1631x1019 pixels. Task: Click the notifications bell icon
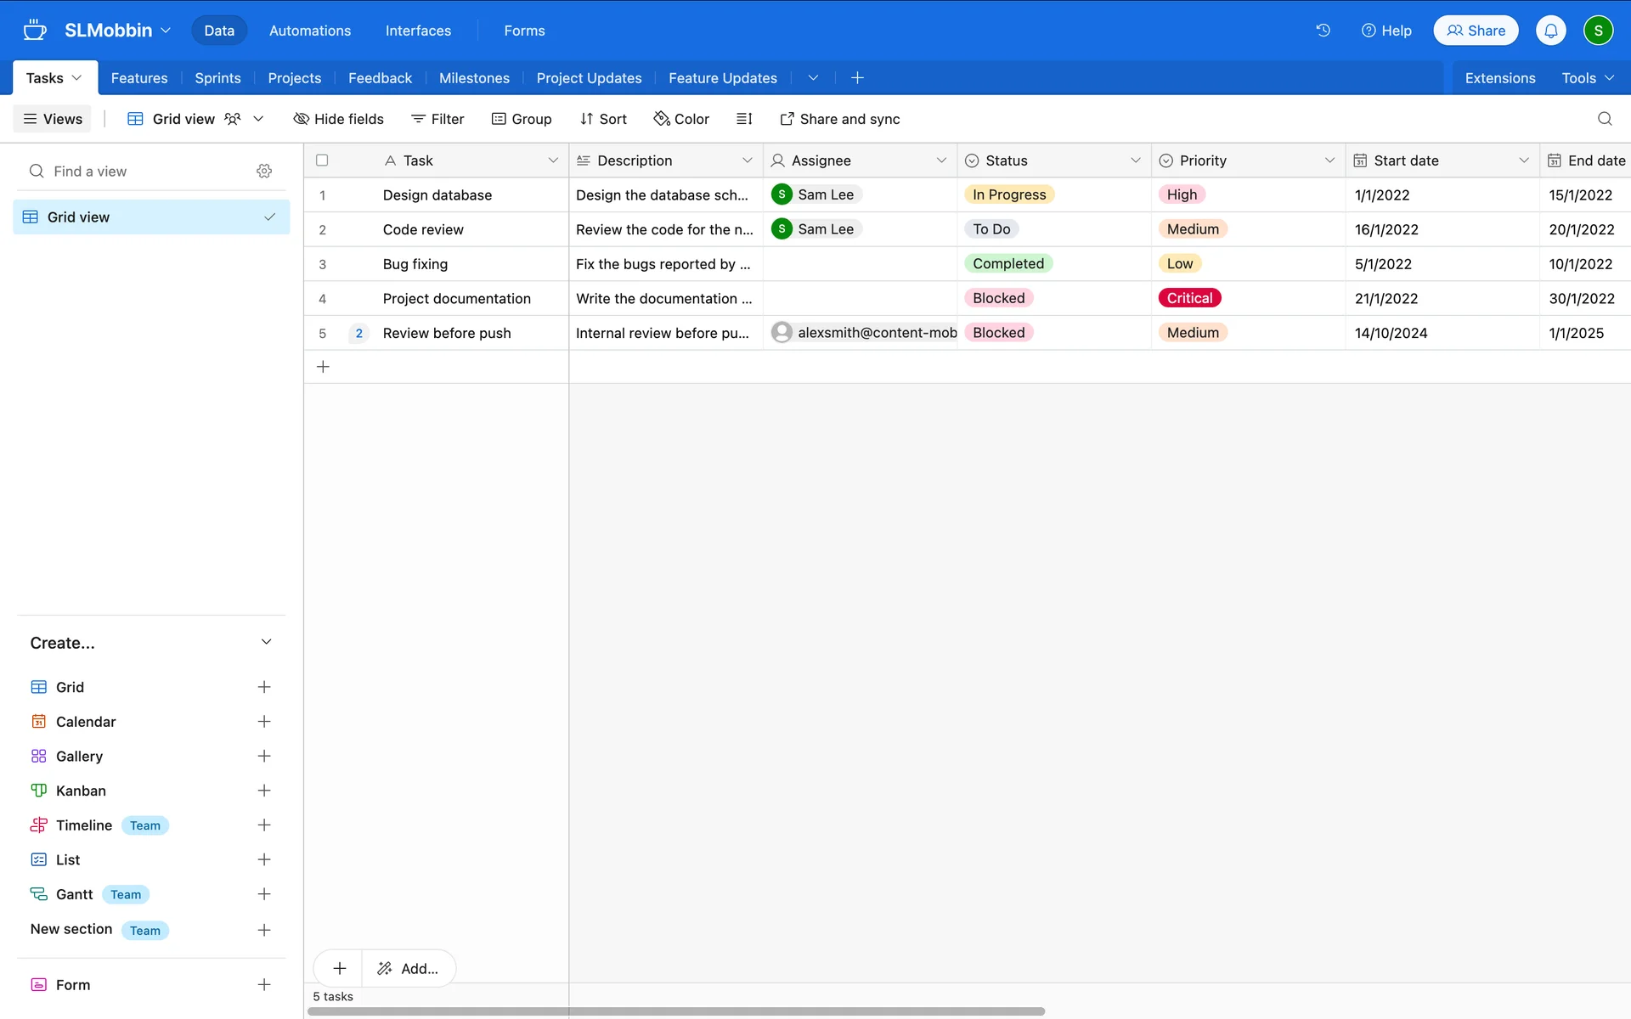point(1550,31)
